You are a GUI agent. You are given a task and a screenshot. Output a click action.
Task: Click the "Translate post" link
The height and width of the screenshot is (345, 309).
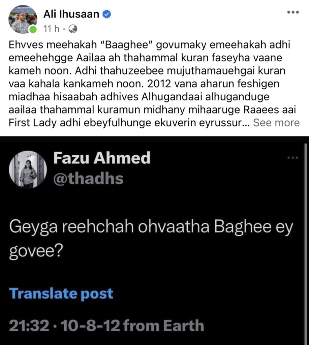61,293
